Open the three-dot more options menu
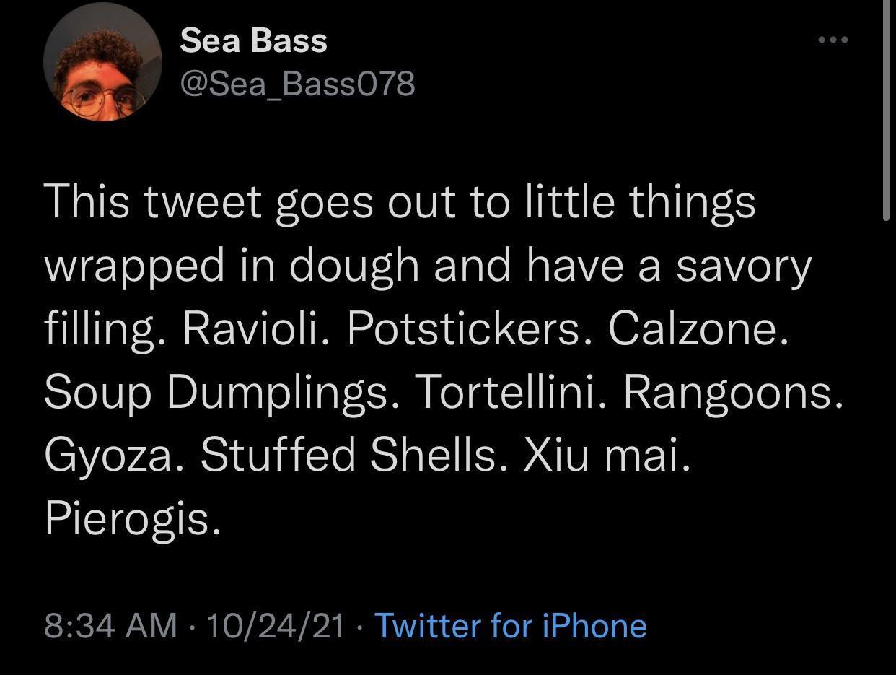896x675 pixels. coord(833,40)
